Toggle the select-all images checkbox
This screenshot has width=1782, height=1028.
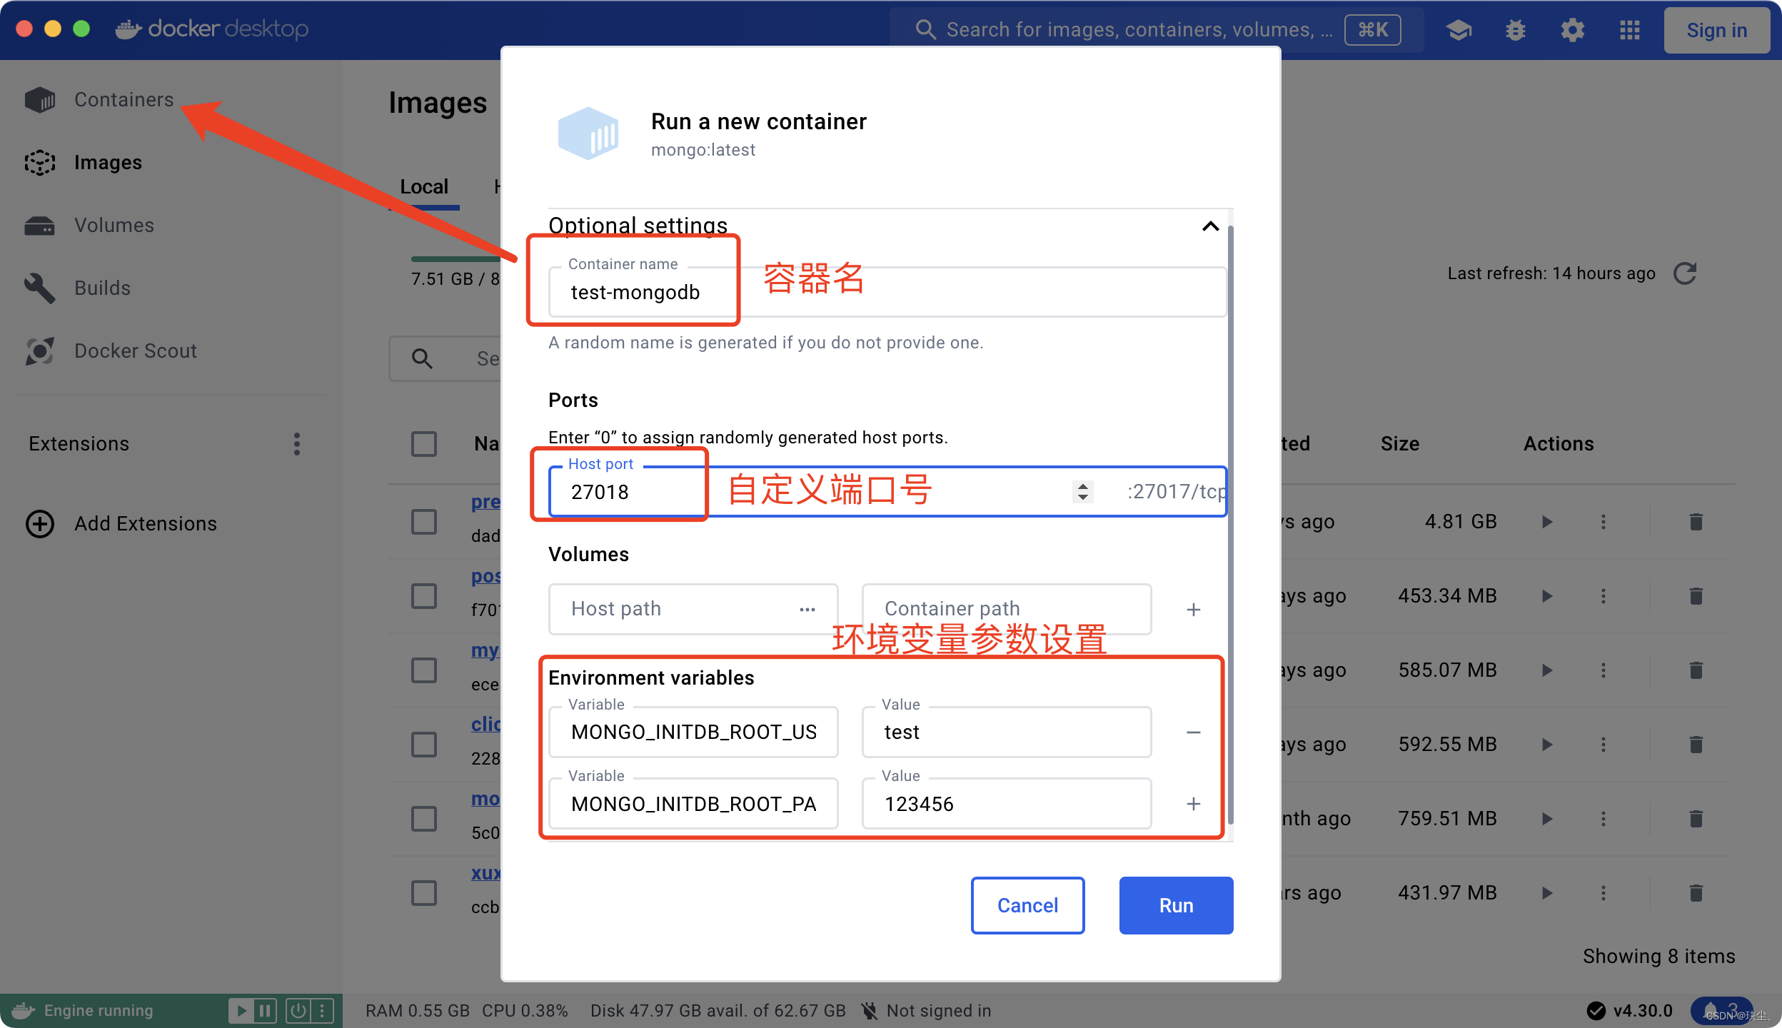click(424, 444)
